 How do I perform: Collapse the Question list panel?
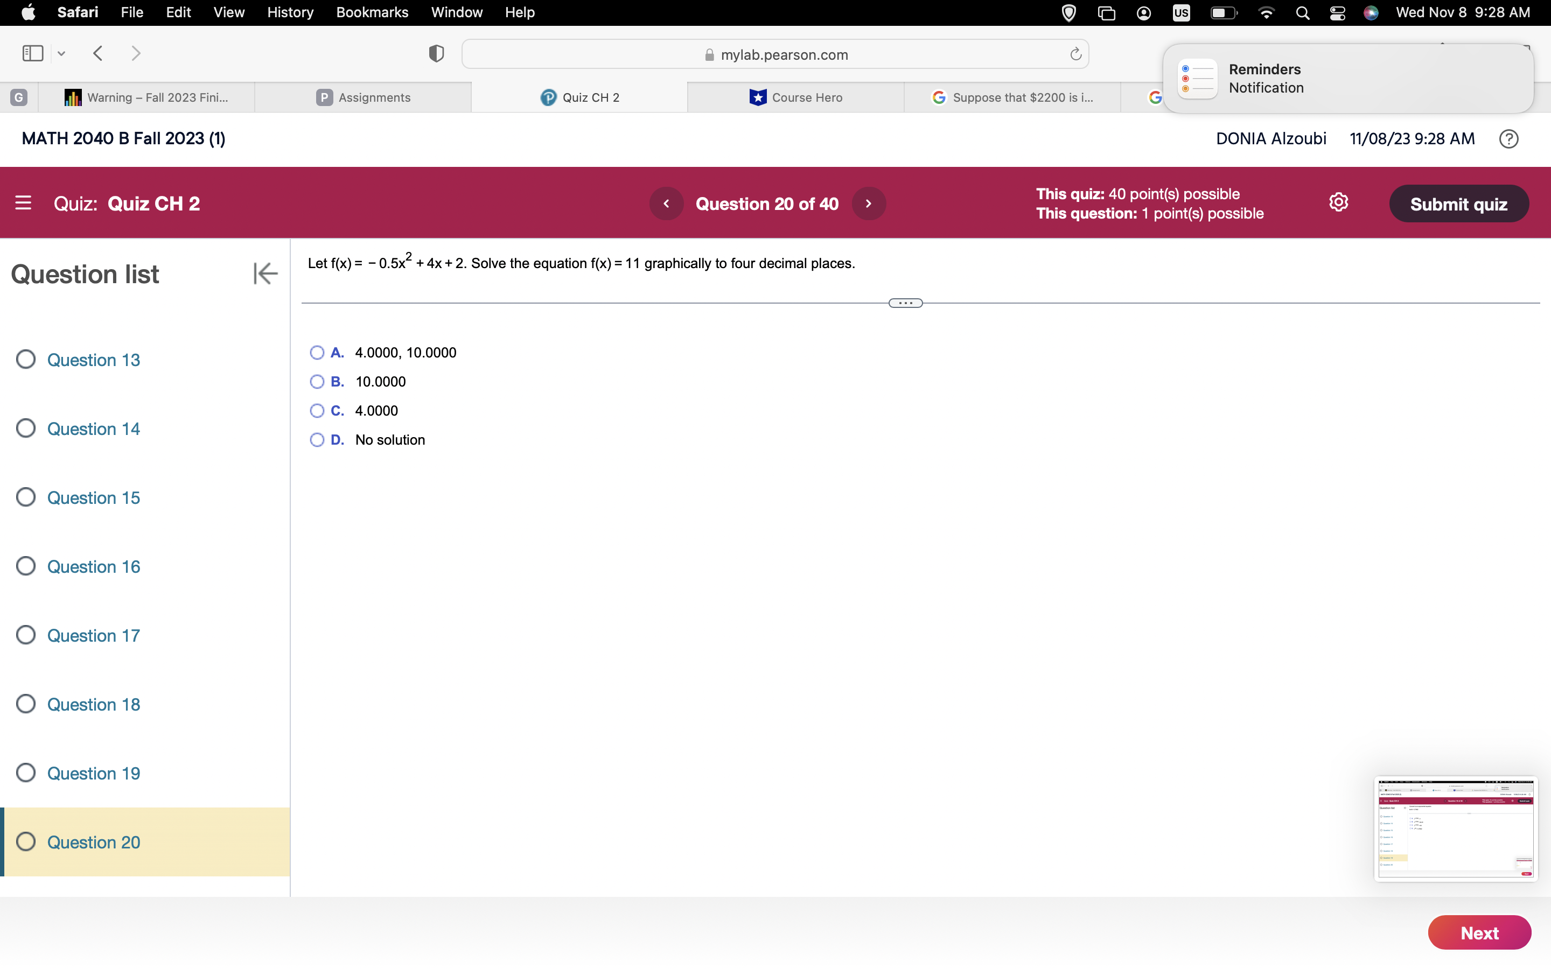click(x=265, y=273)
